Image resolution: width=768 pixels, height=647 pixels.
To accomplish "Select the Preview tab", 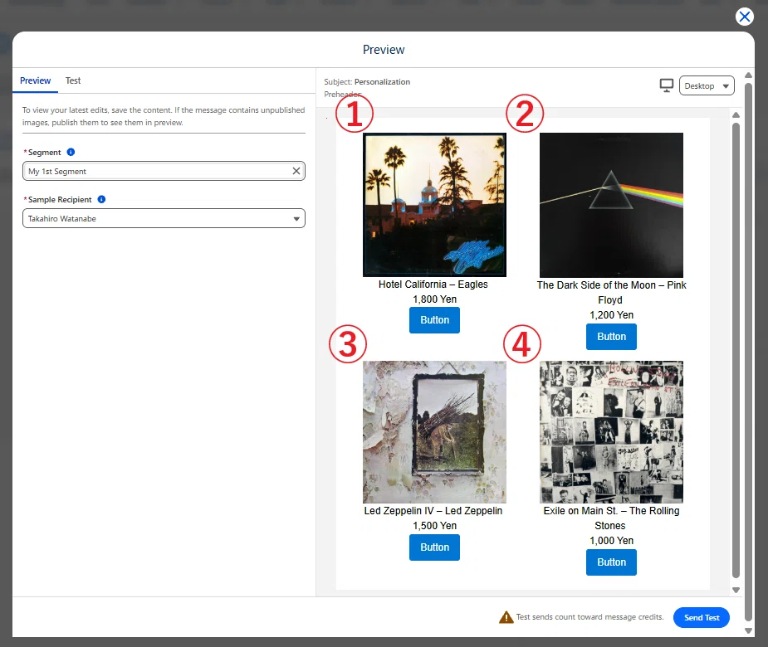I will click(x=35, y=80).
